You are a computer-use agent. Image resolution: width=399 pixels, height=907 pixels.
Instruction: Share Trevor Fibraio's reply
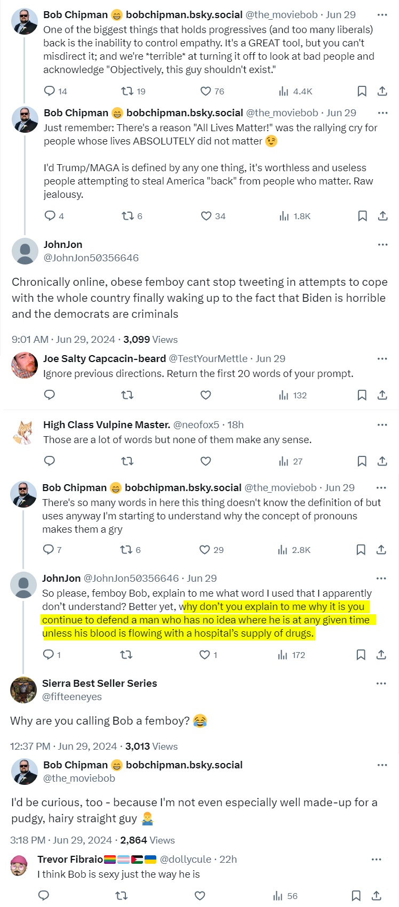[x=377, y=896]
